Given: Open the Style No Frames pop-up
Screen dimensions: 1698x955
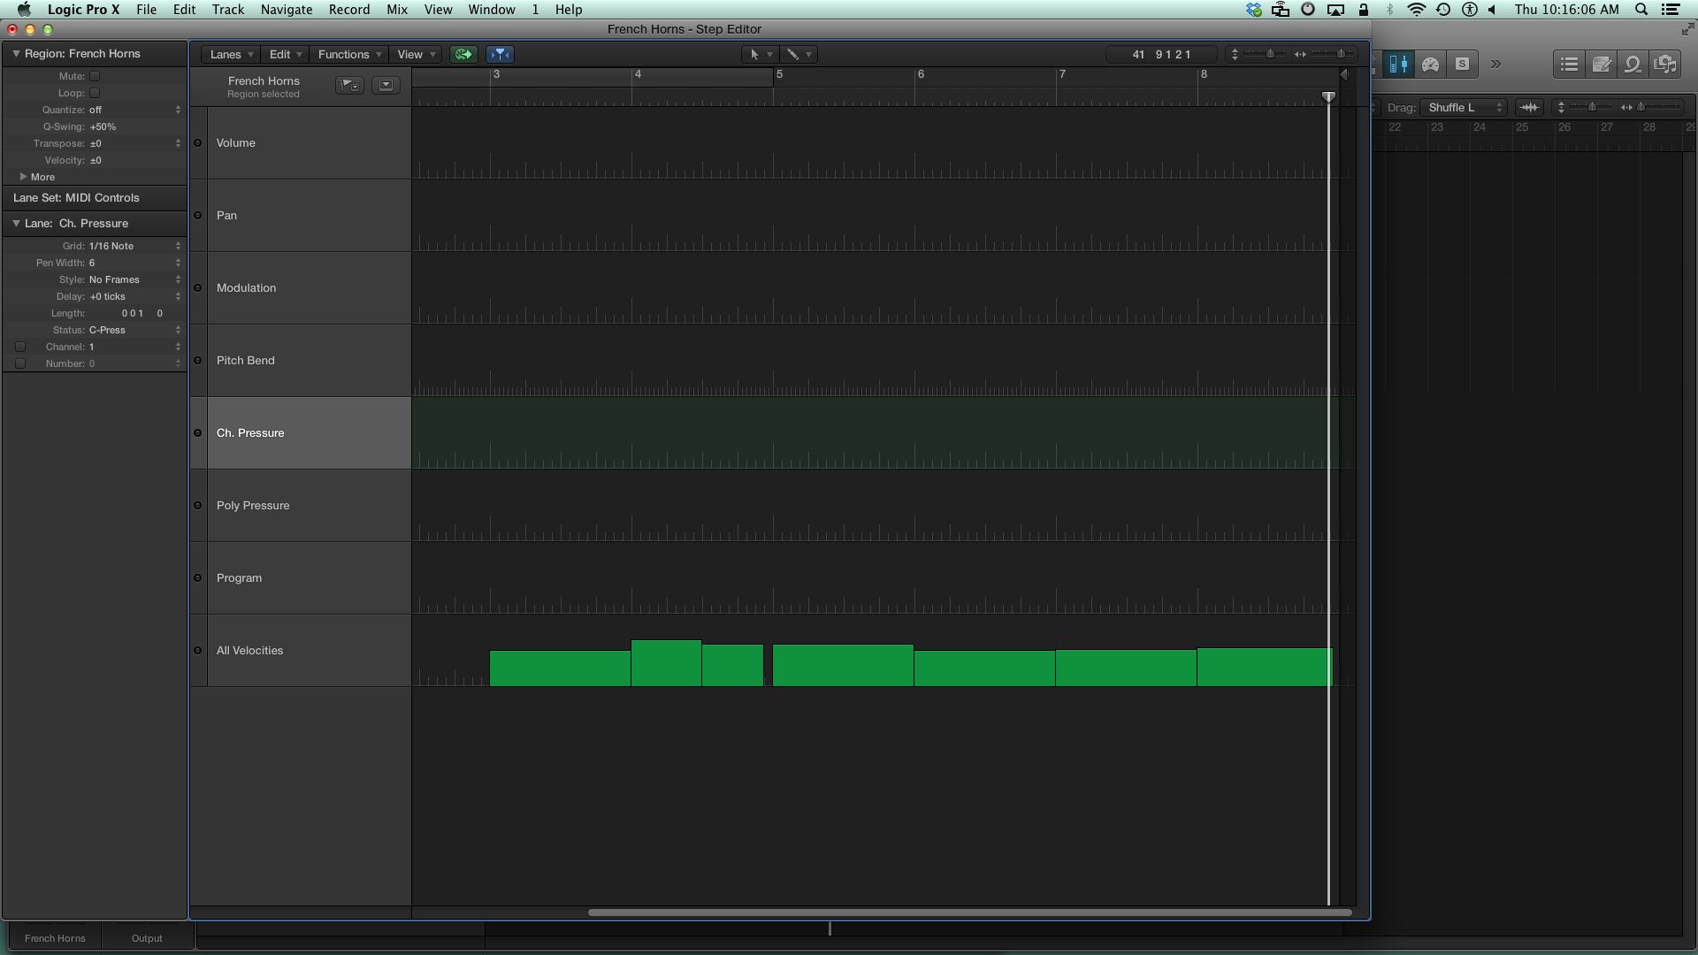Looking at the screenshot, I should (x=135, y=279).
